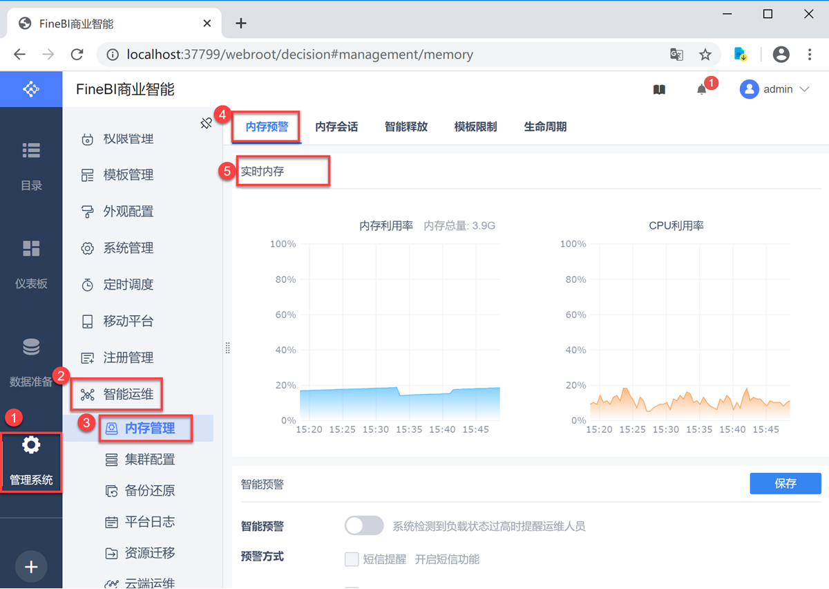Switch to the 模板限制 tab
Screen dimensions: 829x589
click(x=475, y=127)
